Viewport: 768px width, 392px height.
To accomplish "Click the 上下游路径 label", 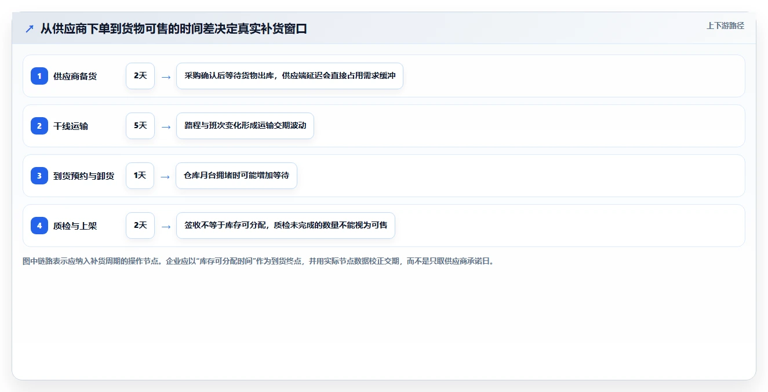I will [725, 26].
